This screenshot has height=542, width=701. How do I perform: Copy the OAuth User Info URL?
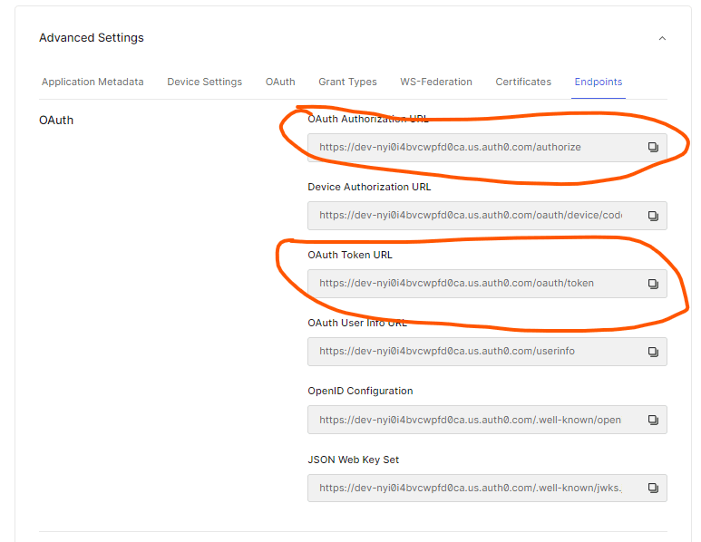[x=652, y=352]
